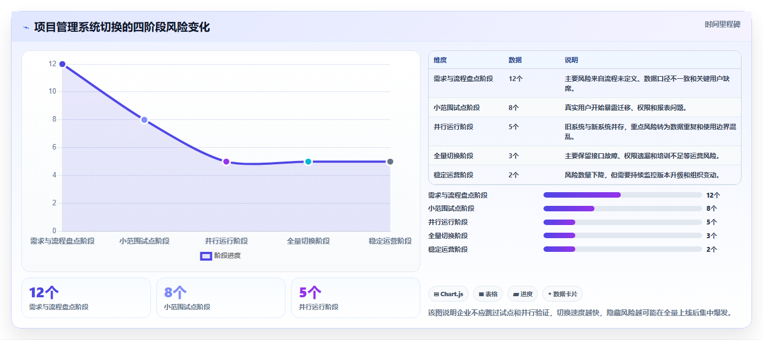Click description starting 主要保留接口故障
This screenshot has width=763, height=340.
click(x=642, y=156)
